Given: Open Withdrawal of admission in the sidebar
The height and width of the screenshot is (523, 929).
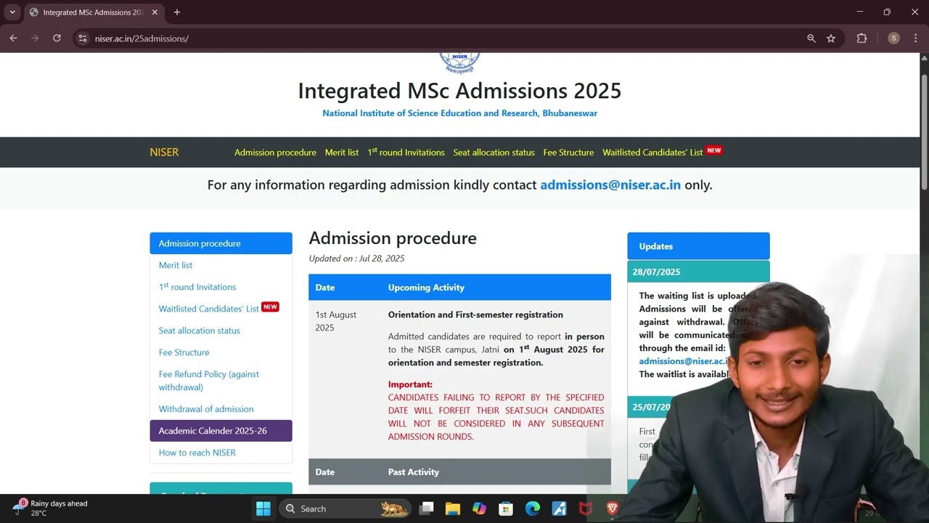Looking at the screenshot, I should (x=206, y=409).
